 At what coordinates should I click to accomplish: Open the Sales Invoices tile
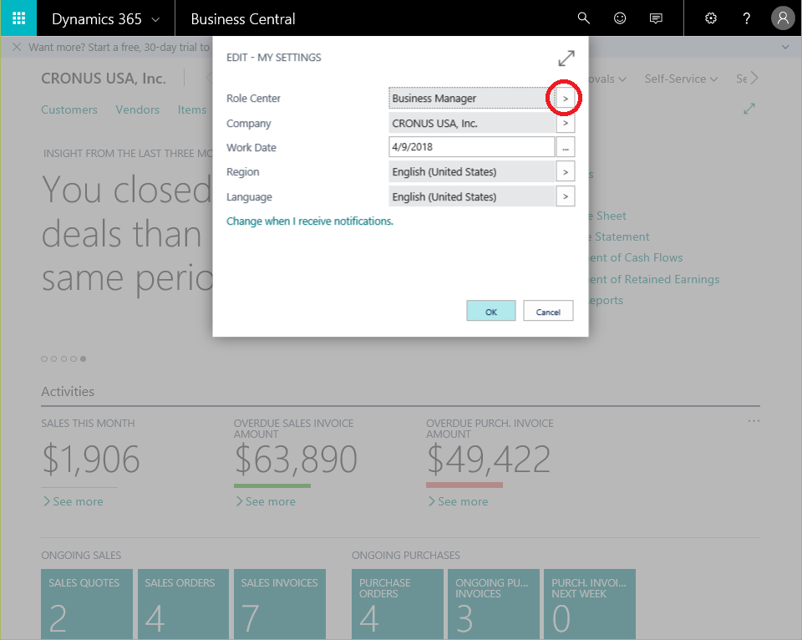pyautogui.click(x=280, y=604)
